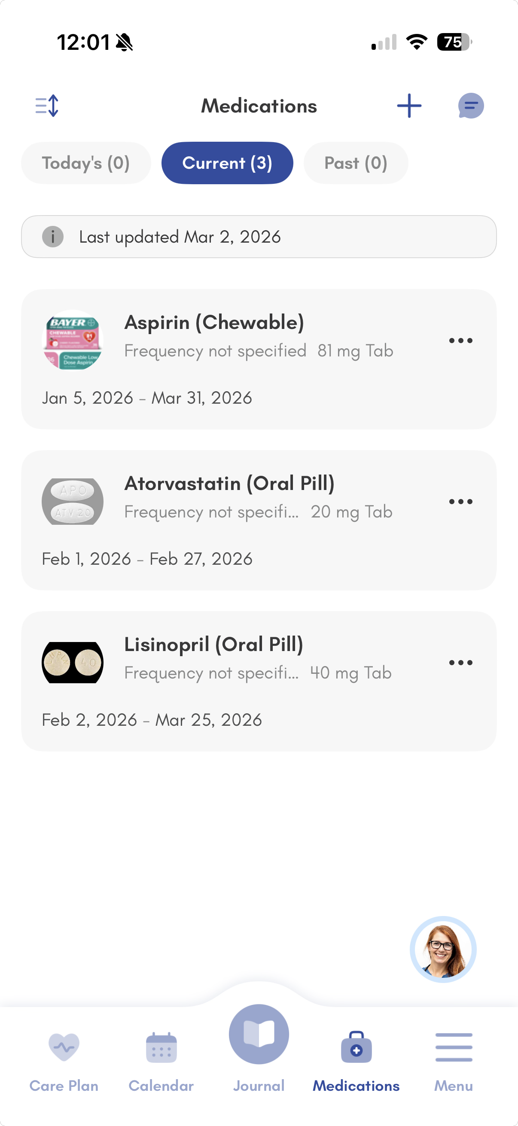Tap the Bayer aspirin thumbnail image
This screenshot has width=518, height=1126.
pyautogui.click(x=73, y=340)
